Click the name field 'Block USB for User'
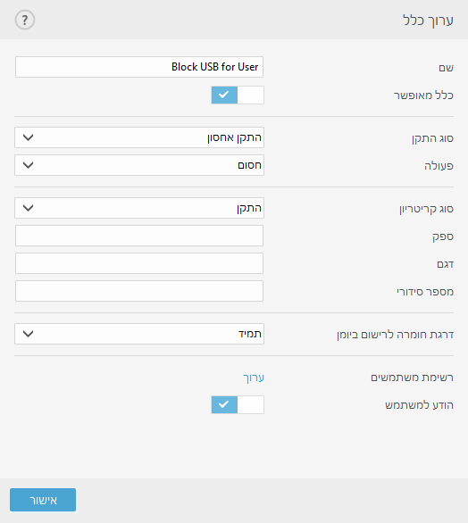The height and width of the screenshot is (523, 468). (139, 67)
